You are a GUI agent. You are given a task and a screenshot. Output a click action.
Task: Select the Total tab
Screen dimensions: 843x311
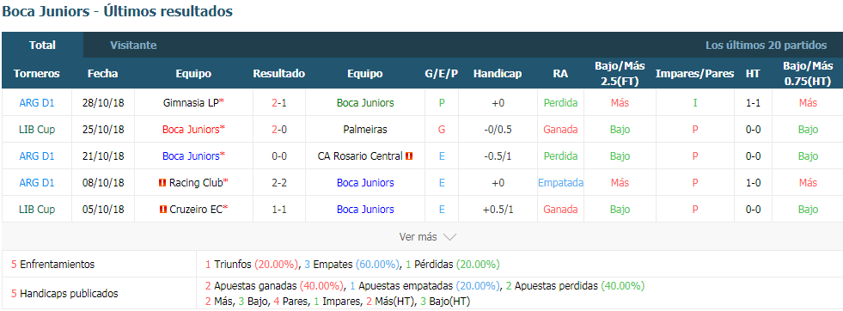tap(42, 46)
